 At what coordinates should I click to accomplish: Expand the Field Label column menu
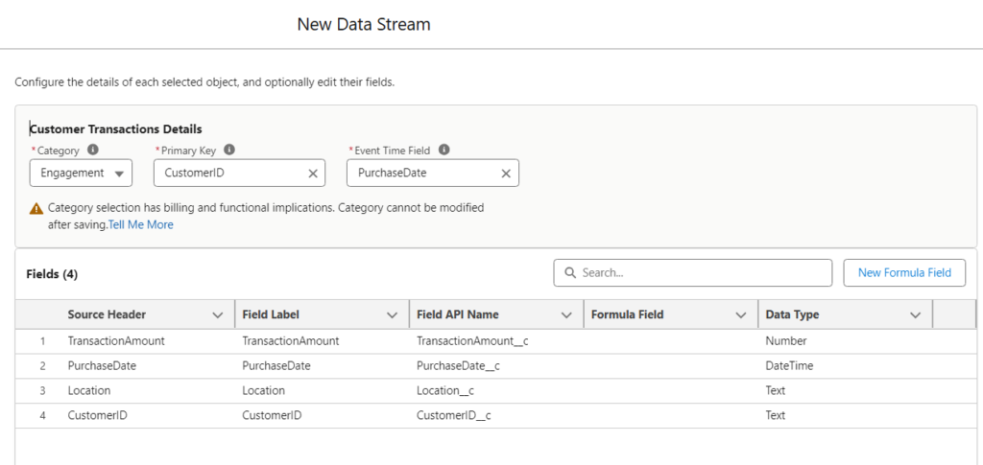point(392,314)
